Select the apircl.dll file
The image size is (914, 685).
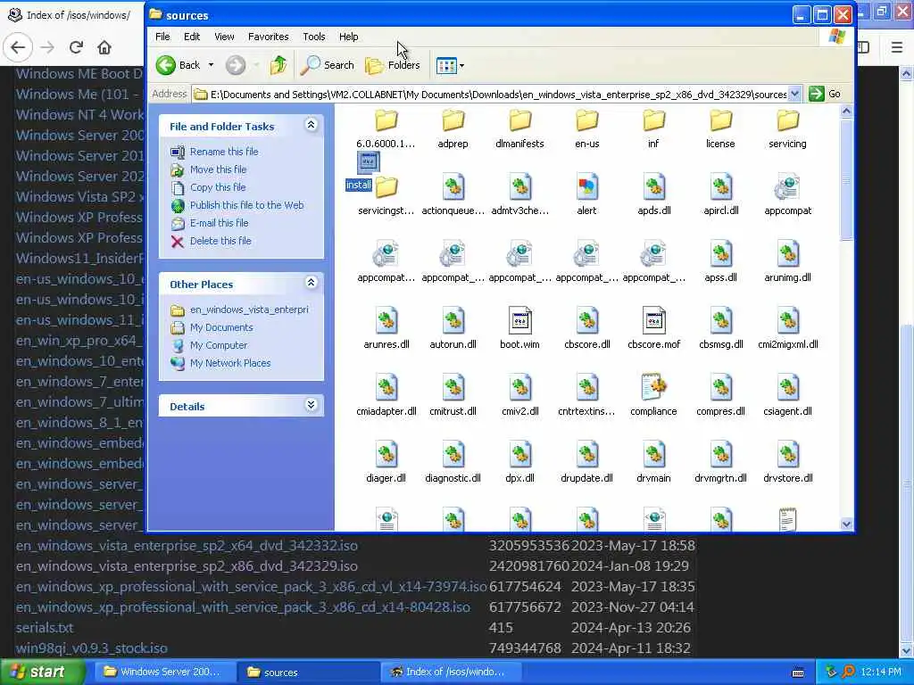pos(721,195)
